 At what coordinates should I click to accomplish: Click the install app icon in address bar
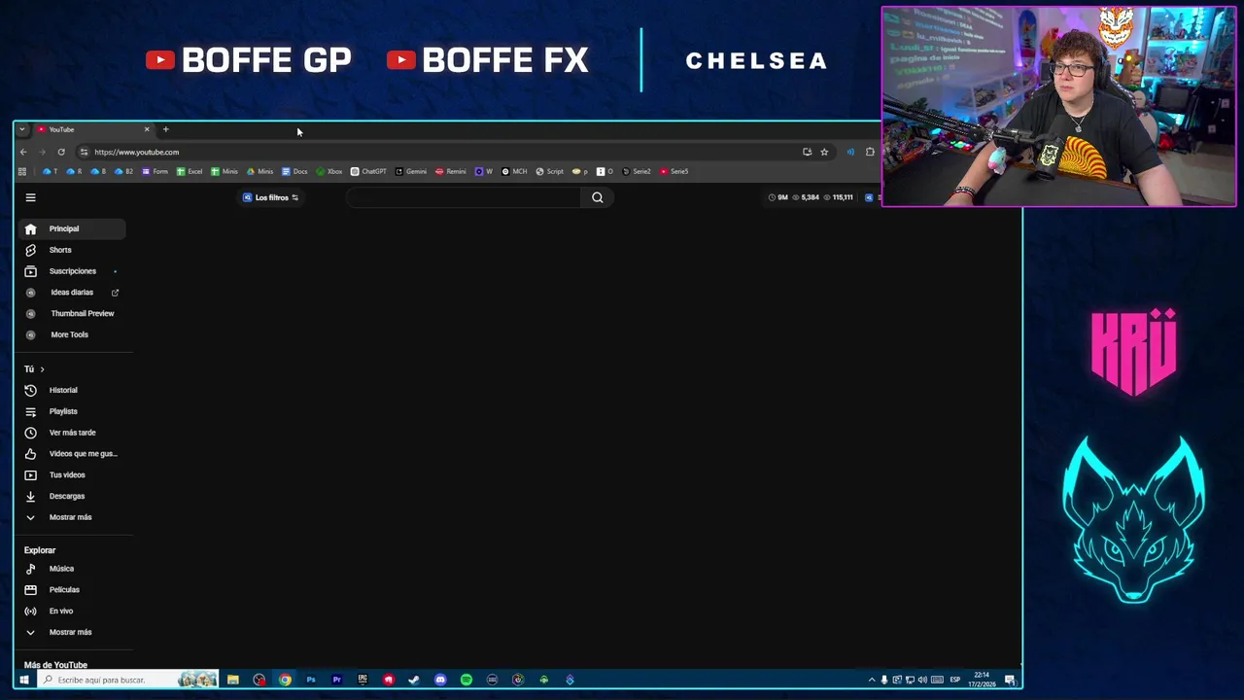coord(807,152)
